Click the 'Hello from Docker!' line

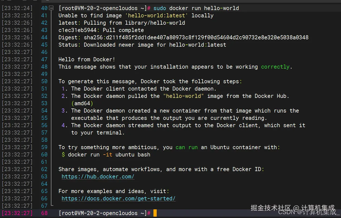[x=87, y=59]
